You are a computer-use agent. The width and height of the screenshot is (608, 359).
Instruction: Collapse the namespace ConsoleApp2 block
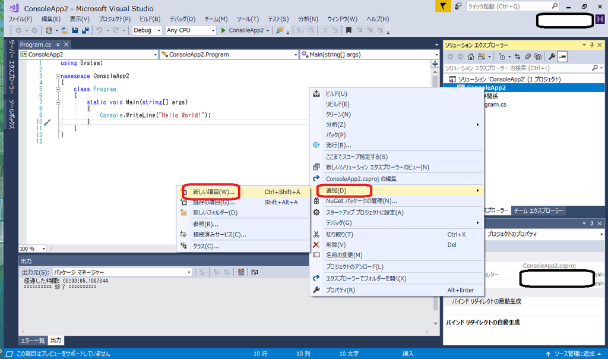[x=58, y=77]
